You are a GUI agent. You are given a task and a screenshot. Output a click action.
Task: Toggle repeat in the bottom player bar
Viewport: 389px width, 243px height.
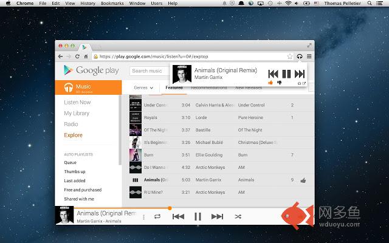pyautogui.click(x=157, y=216)
